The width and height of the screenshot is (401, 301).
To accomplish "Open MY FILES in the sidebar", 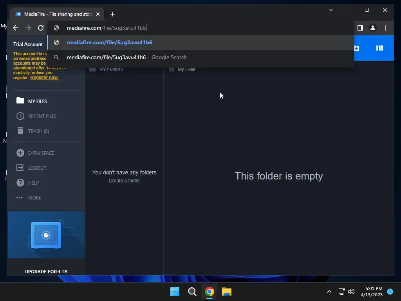I will click(37, 102).
